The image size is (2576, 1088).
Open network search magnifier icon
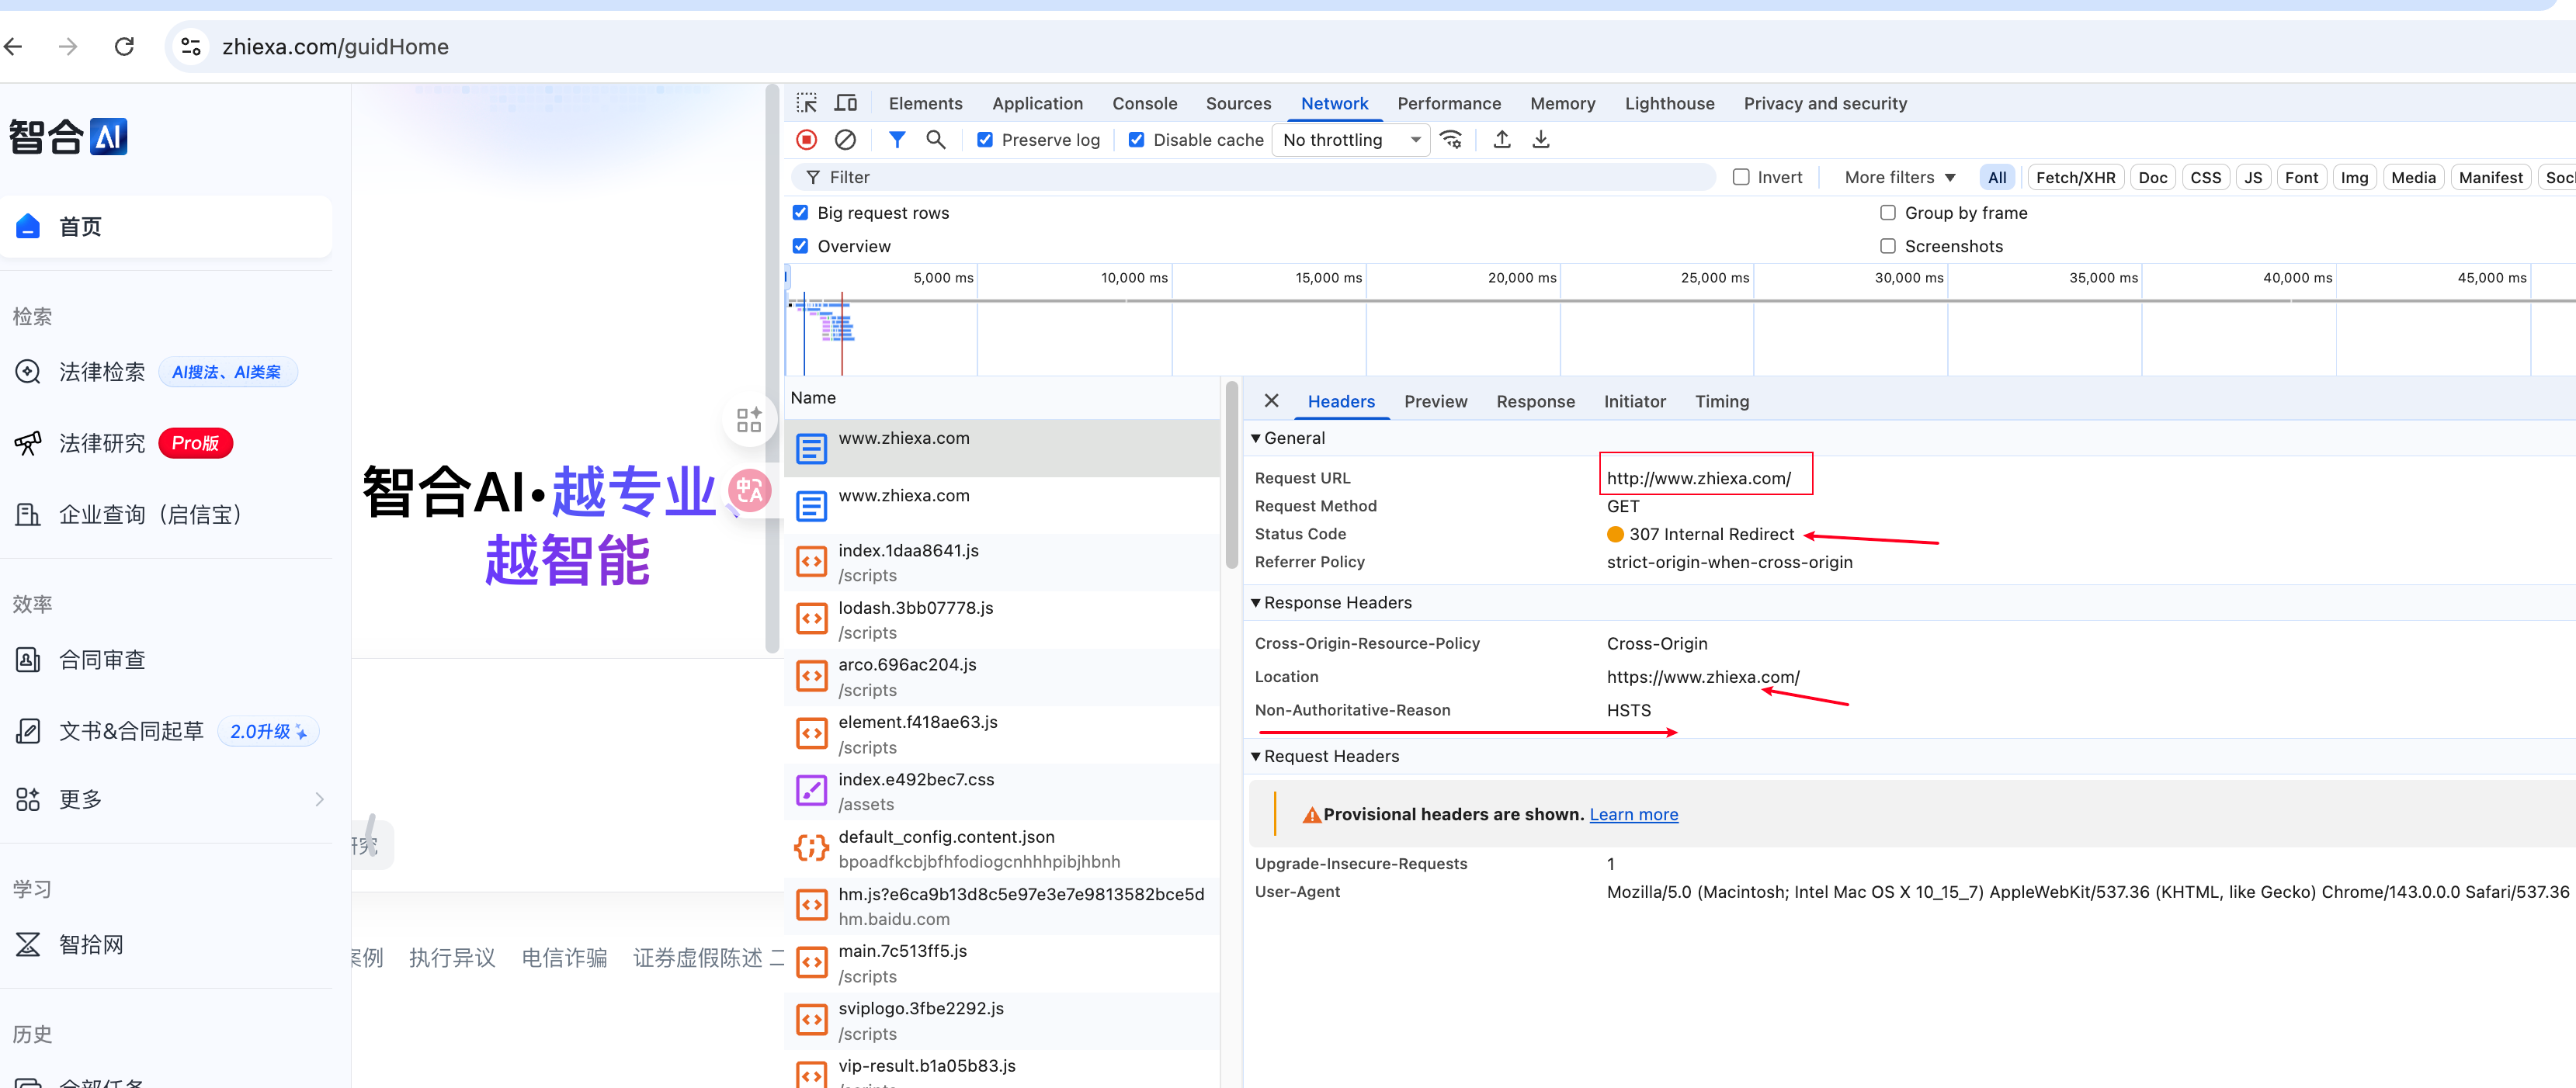935,140
